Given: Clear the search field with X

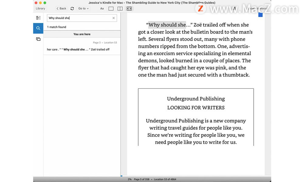Looking at the screenshot, I should click(x=114, y=18).
